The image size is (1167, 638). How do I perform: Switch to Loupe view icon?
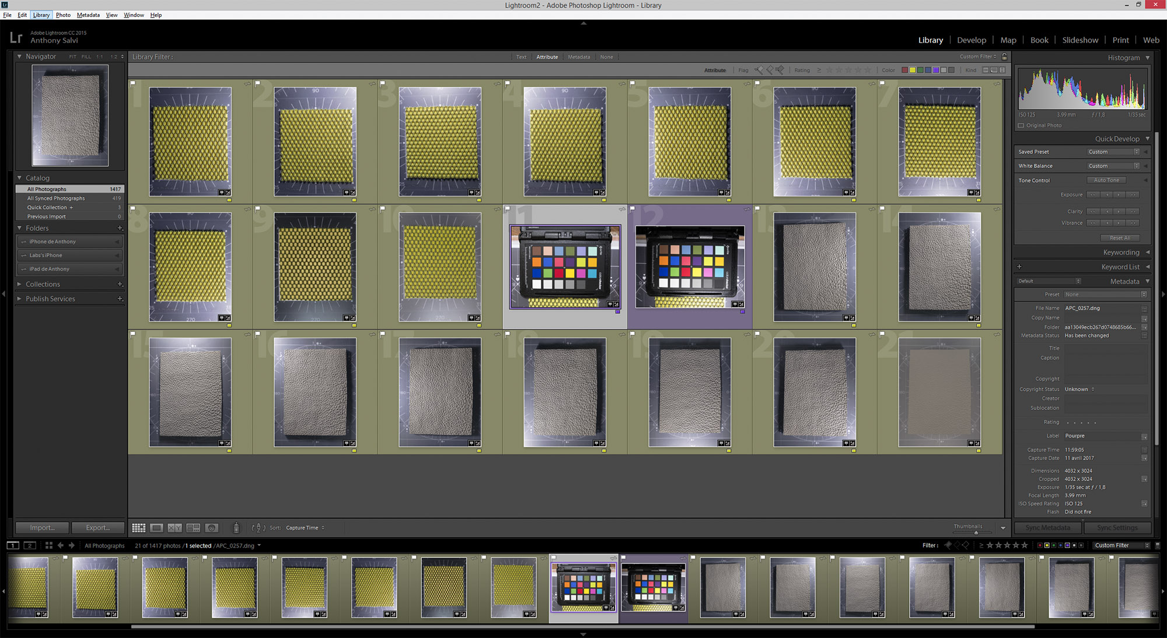coord(156,528)
